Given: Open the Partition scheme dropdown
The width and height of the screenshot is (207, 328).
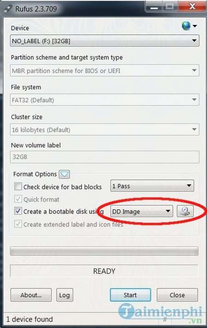Looking at the screenshot, I should pos(104,71).
